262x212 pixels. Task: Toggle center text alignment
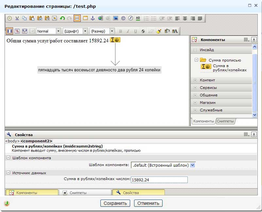pyautogui.click(x=185, y=18)
